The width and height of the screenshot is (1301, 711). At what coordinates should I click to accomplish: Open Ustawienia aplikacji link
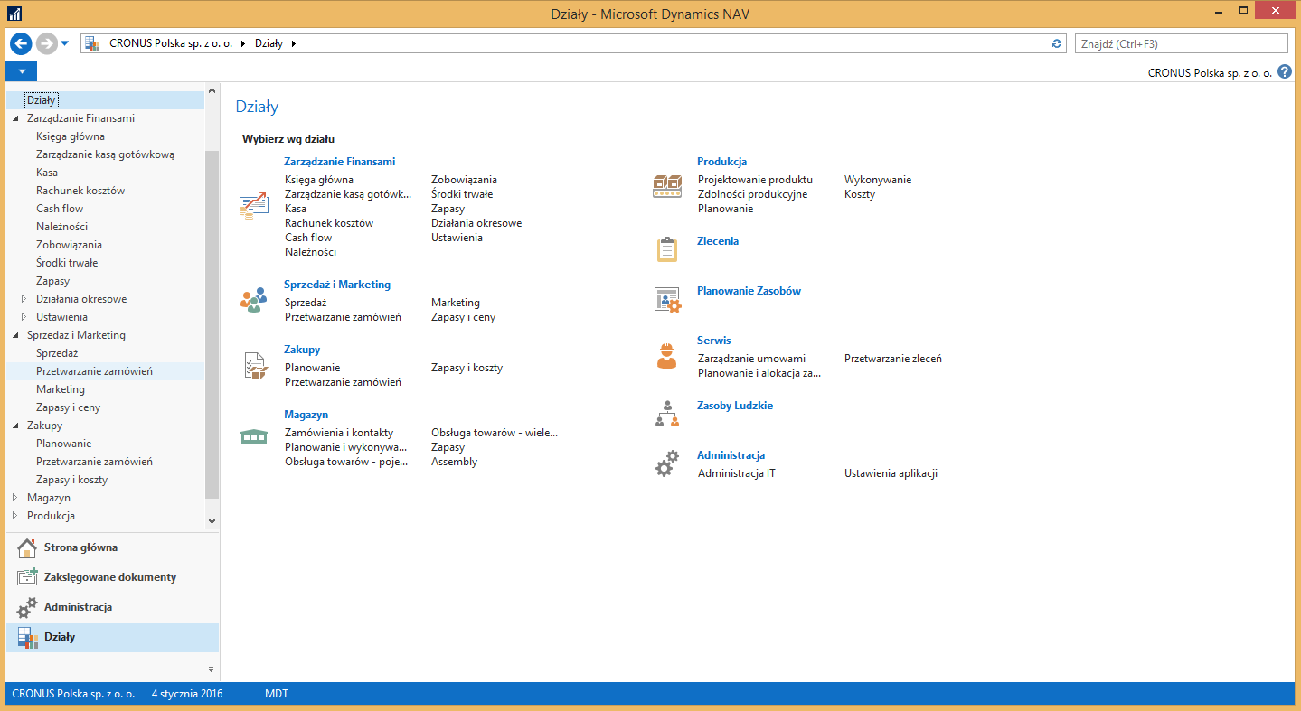tap(891, 473)
